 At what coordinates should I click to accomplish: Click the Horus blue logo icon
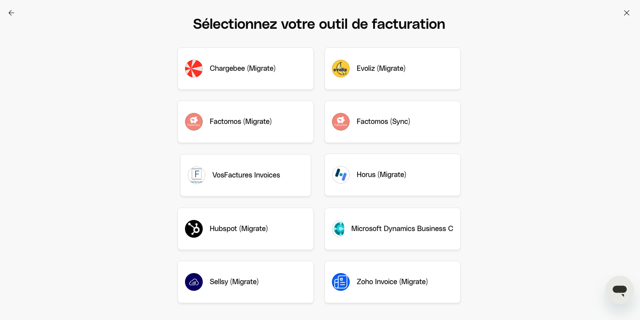(341, 175)
